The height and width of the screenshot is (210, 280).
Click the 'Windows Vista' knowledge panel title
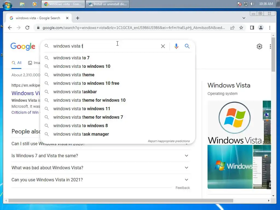point(229,85)
